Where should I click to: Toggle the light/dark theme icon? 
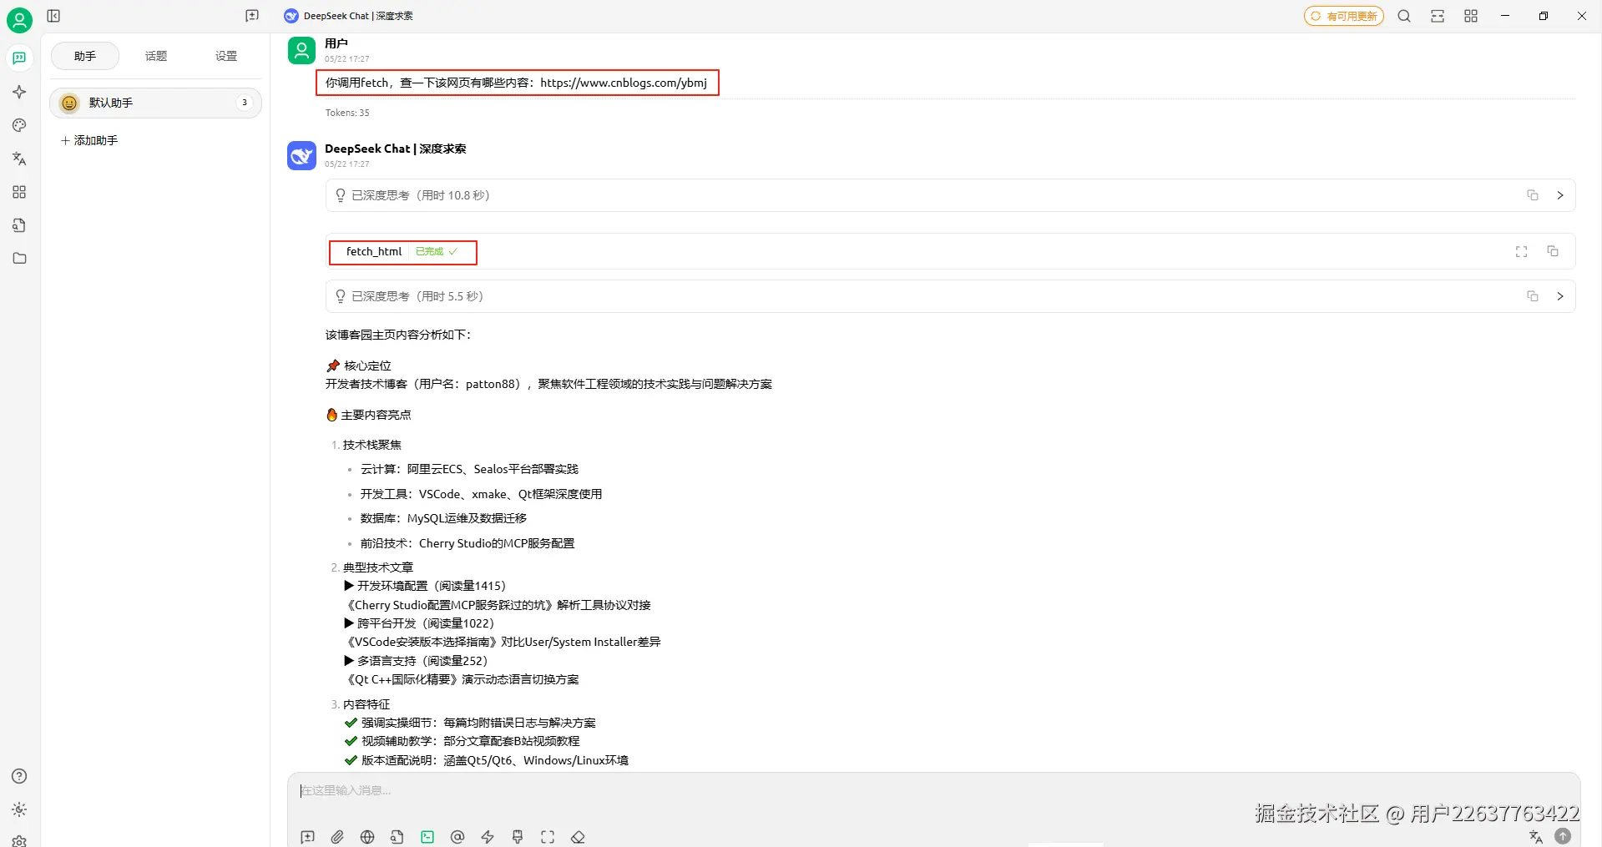pyautogui.click(x=19, y=809)
